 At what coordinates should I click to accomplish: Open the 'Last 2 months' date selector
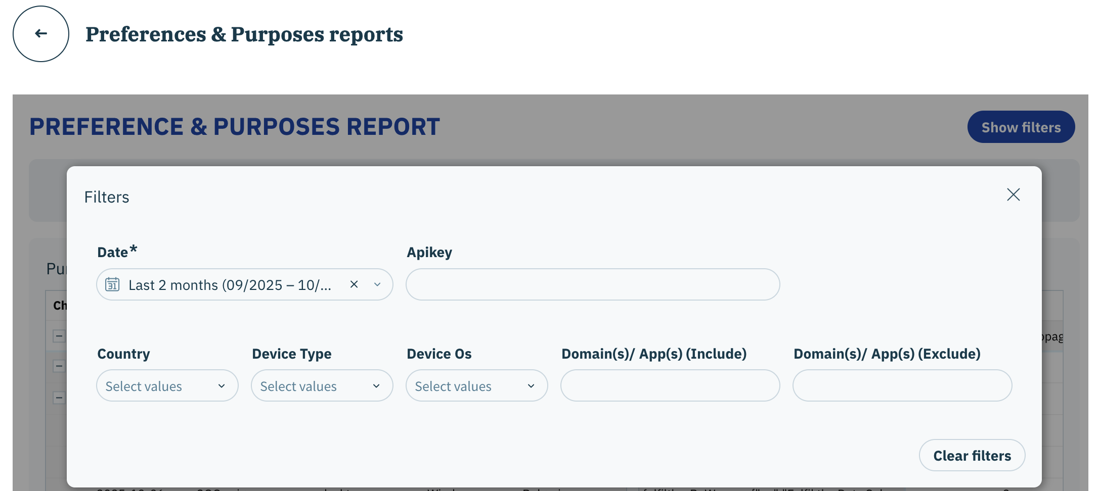point(230,285)
